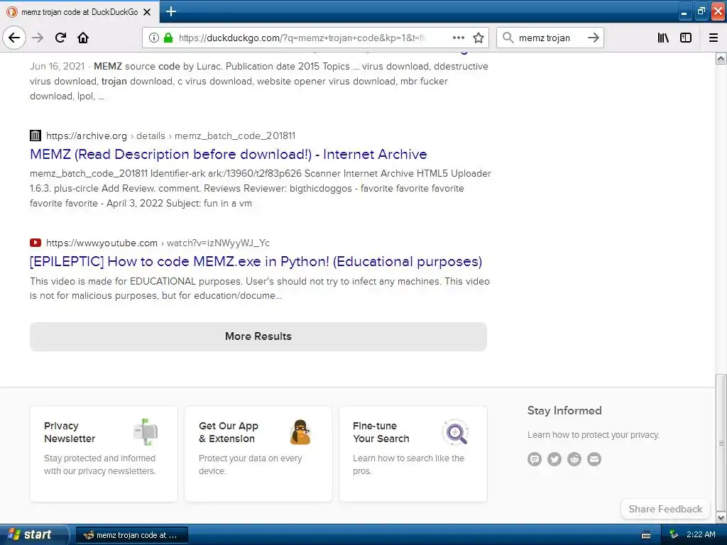This screenshot has width=727, height=545.
Task: Click the masked duck app icon
Action: coord(300,432)
